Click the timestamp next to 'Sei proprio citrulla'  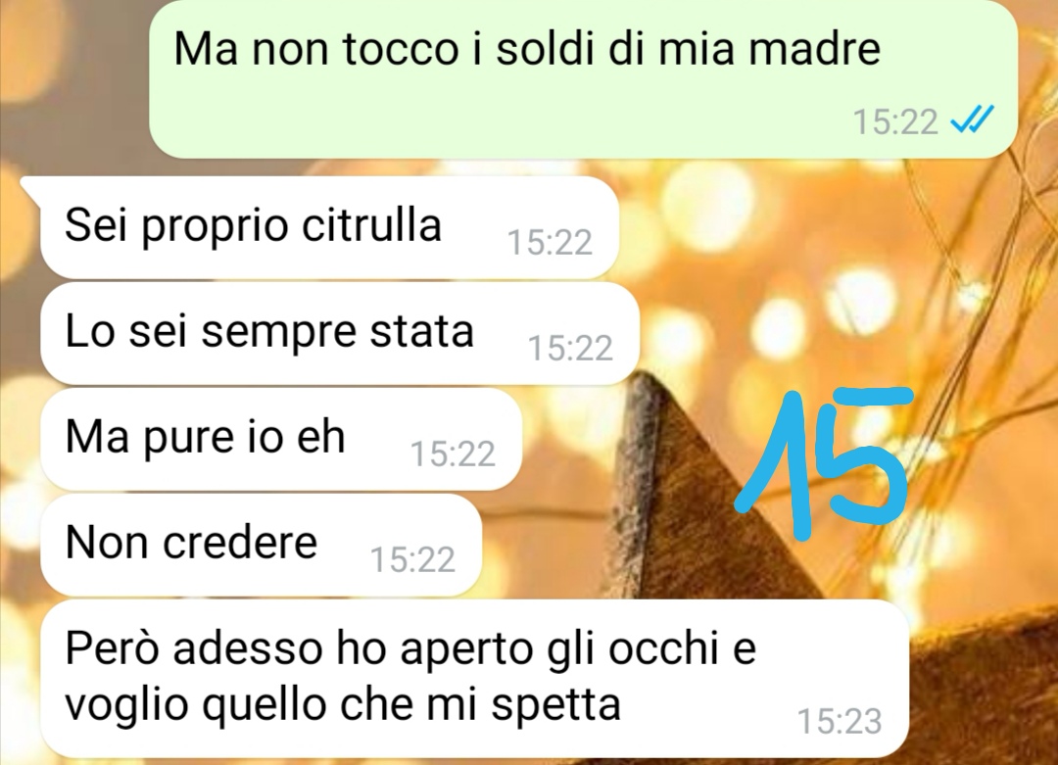tap(550, 242)
